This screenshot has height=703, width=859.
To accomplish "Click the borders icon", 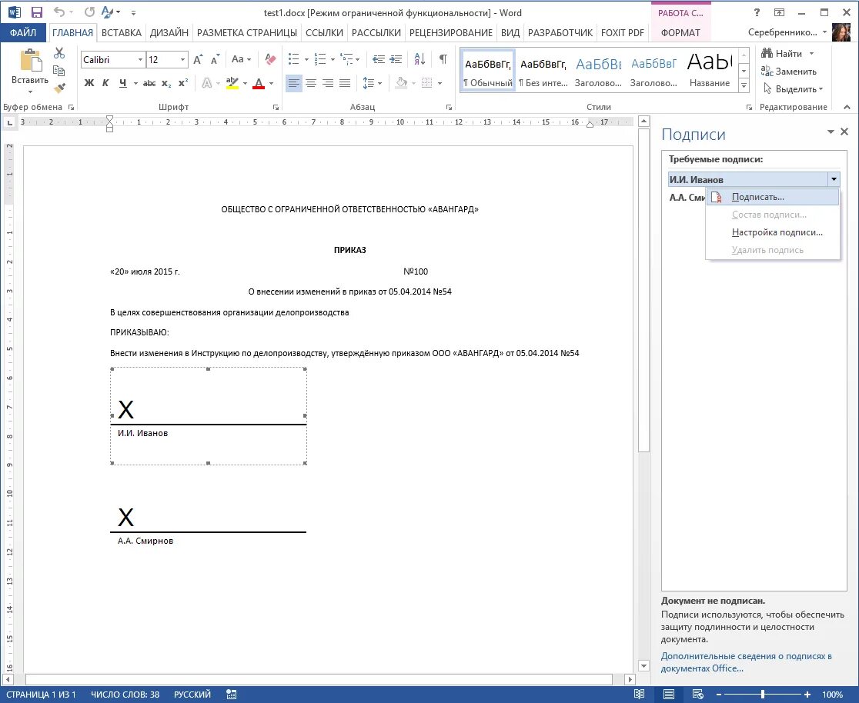I will click(426, 83).
